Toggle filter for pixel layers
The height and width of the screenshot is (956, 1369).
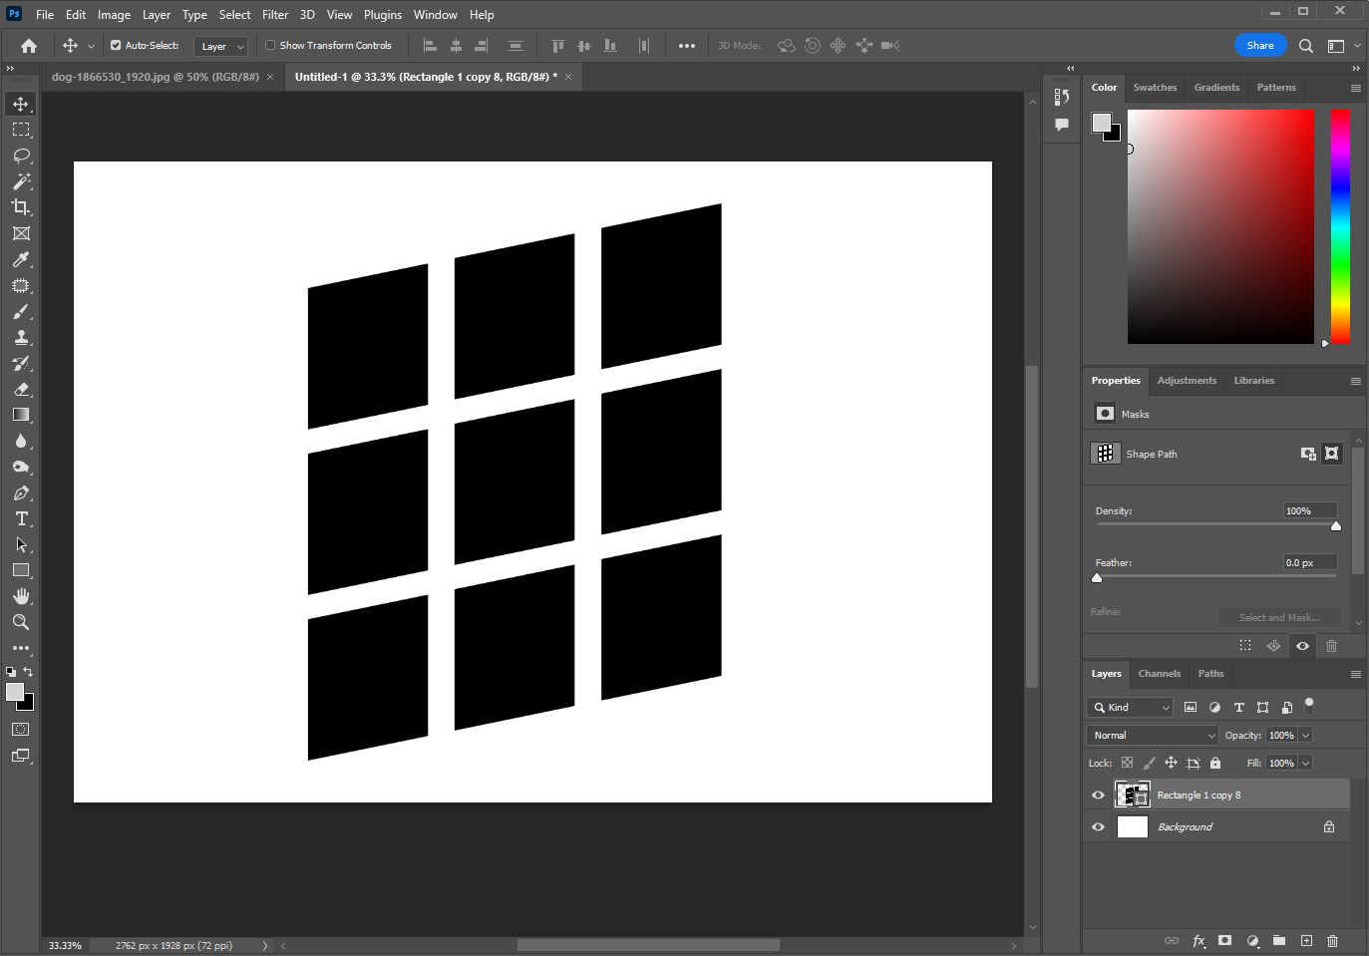pos(1191,707)
